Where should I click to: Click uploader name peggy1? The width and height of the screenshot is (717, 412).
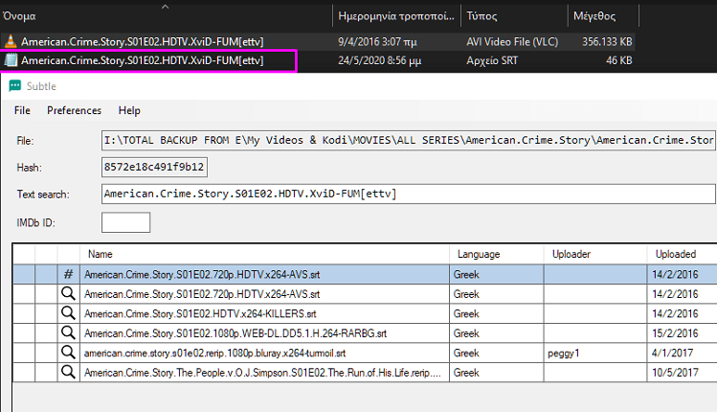pos(563,353)
